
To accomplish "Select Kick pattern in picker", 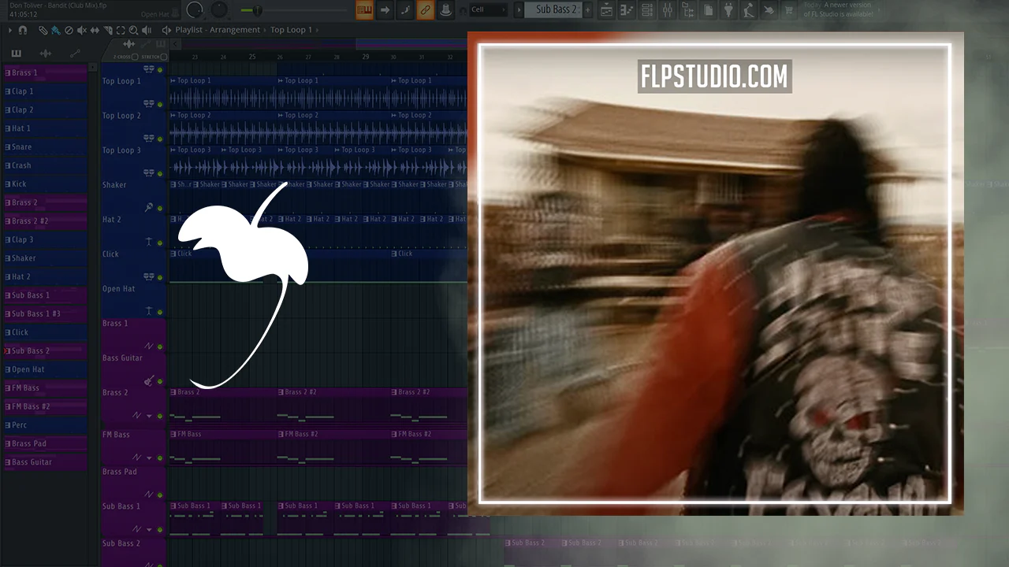I will 45,184.
